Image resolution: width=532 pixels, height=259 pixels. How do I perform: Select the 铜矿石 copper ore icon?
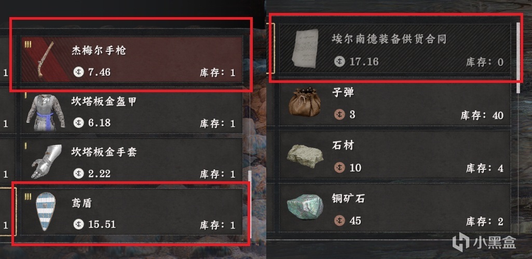click(x=305, y=207)
